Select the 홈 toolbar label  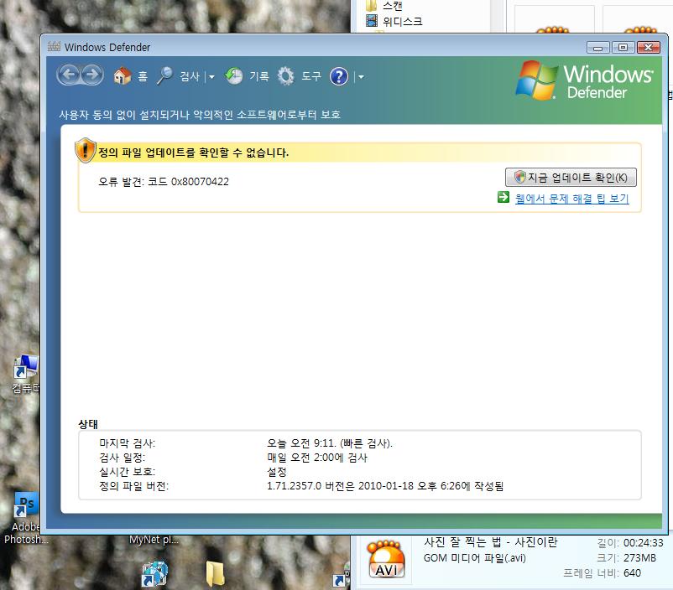tap(143, 76)
